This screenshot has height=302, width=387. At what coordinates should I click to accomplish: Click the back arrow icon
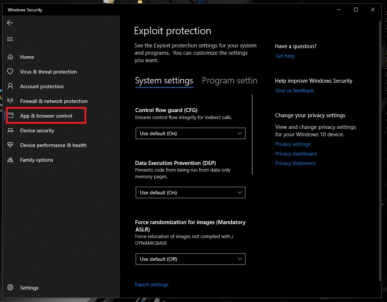point(10,23)
